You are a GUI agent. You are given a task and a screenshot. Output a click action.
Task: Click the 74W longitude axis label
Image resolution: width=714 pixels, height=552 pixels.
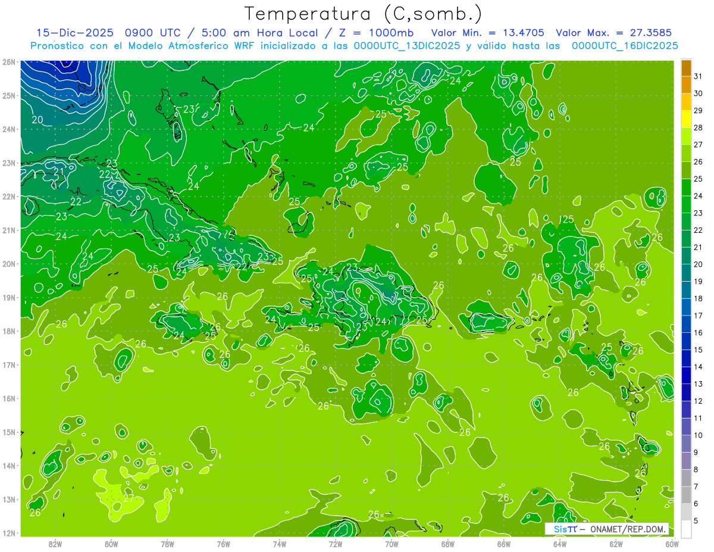coord(279,544)
